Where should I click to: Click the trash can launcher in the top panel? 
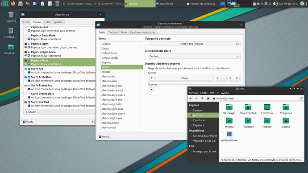pos(57,4)
